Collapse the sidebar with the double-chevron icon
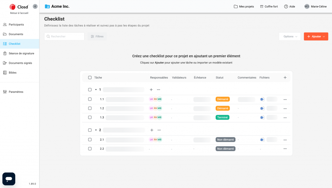Image resolution: width=332 pixels, height=188 pixels. [x=35, y=6]
